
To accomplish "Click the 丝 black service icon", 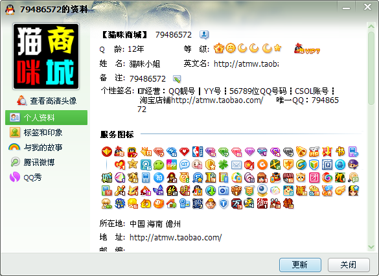I will [172, 190].
